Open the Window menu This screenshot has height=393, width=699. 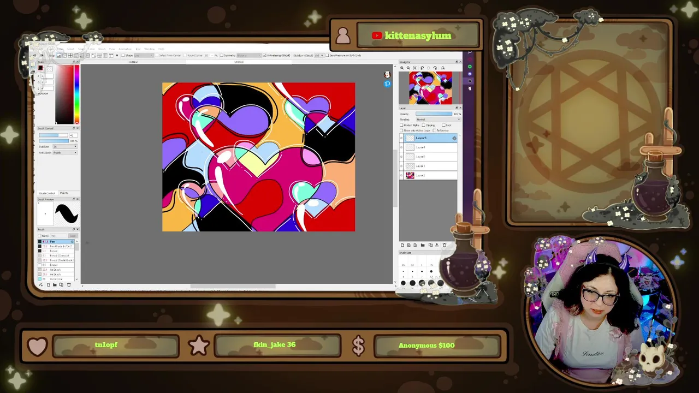pyautogui.click(x=149, y=49)
